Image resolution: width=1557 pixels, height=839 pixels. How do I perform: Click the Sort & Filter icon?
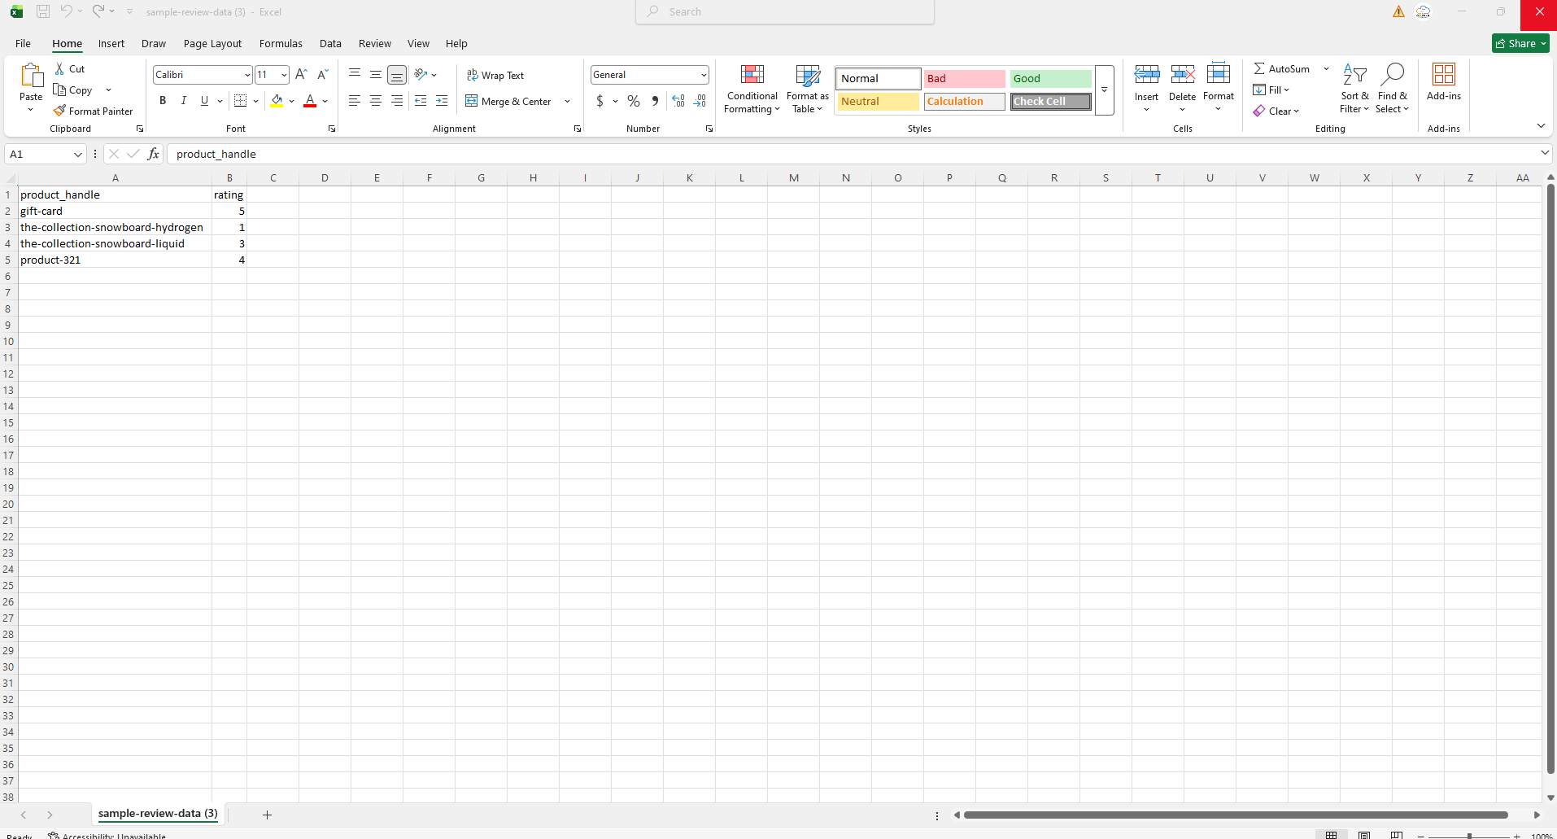click(x=1354, y=74)
